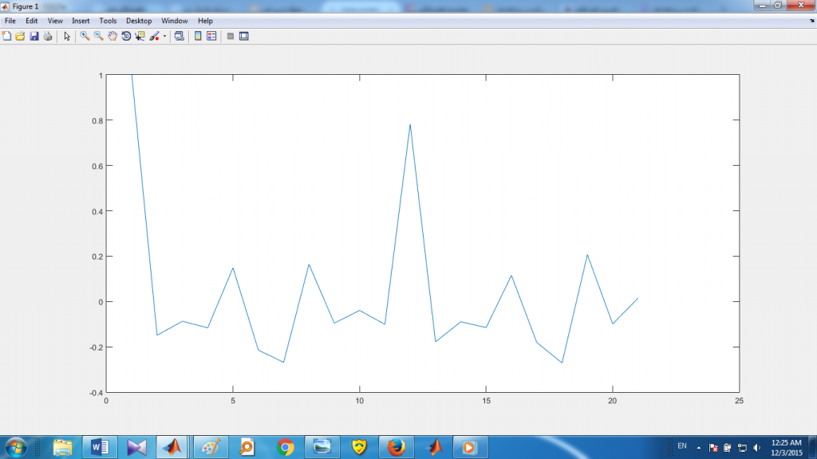The height and width of the screenshot is (459, 817).
Task: Click the network icon in system tray
Action: (x=743, y=448)
